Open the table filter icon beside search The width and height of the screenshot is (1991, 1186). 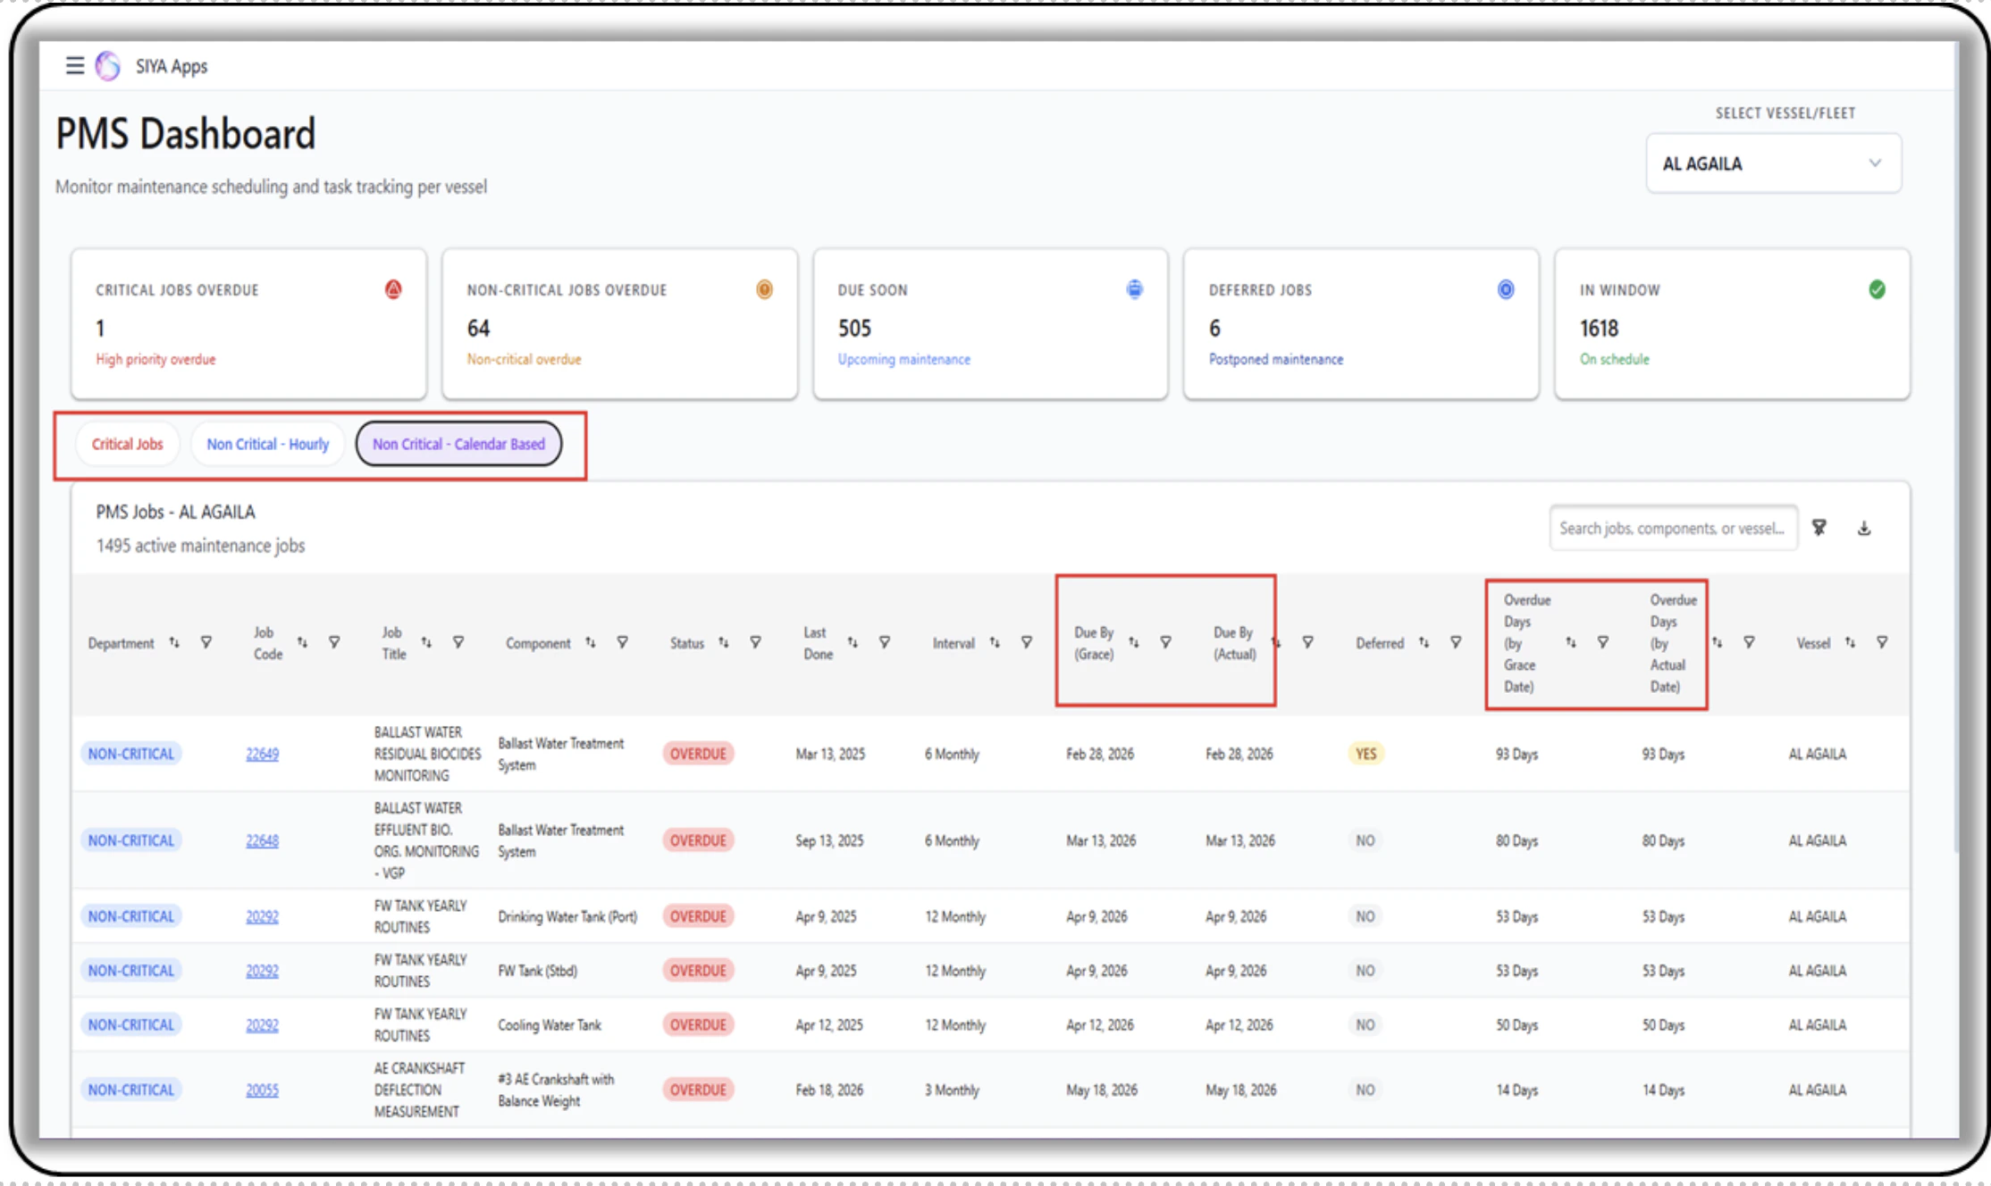pyautogui.click(x=1819, y=528)
